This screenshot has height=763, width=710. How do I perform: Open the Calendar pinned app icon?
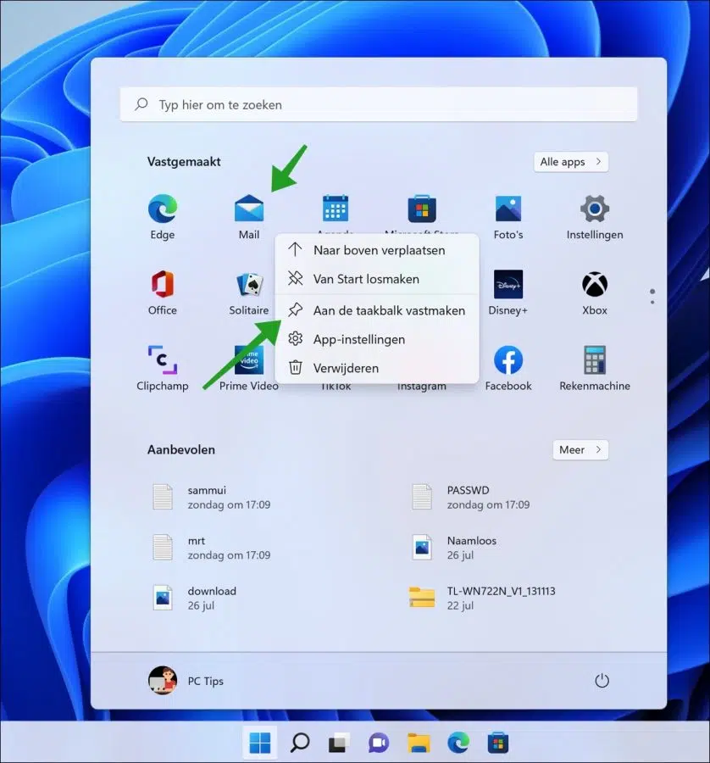pyautogui.click(x=336, y=209)
